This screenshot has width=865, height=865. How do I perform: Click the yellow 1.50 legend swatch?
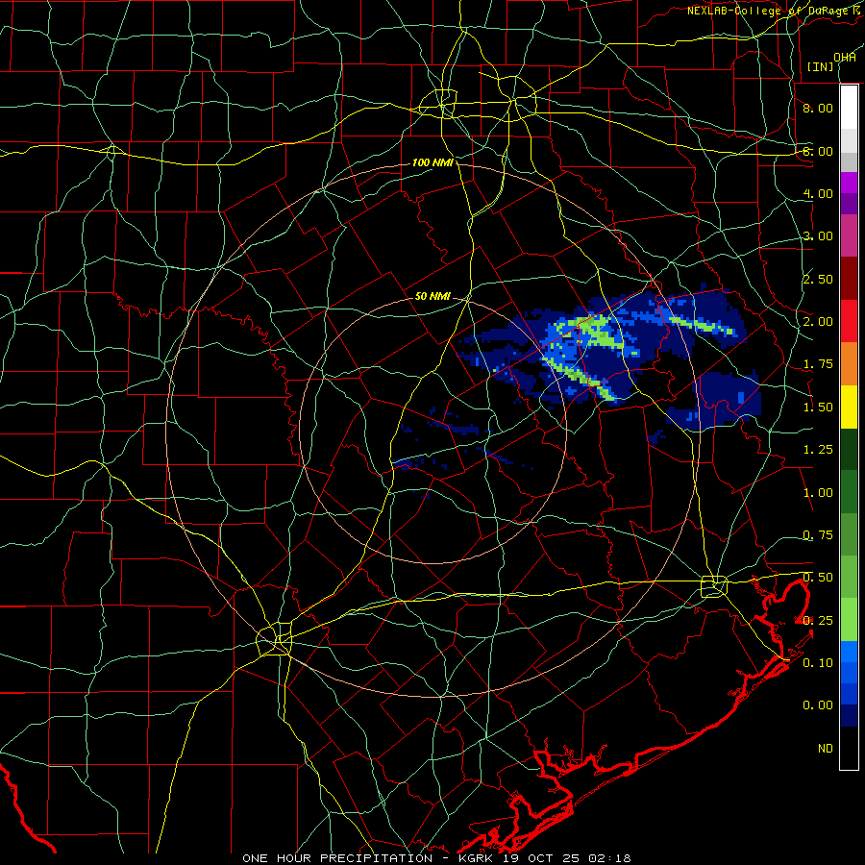point(849,407)
